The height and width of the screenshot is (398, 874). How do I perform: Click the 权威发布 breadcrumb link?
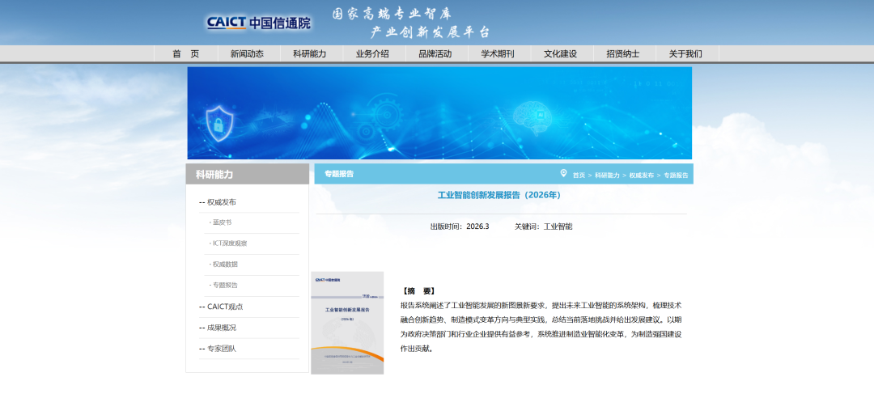pyautogui.click(x=642, y=175)
